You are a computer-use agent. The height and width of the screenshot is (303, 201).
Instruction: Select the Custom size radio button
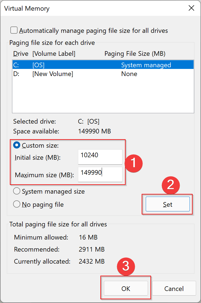pos(17,146)
